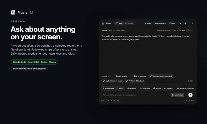
Task: Pick the Pin Node 20 instead chip
Action: point(135,81)
